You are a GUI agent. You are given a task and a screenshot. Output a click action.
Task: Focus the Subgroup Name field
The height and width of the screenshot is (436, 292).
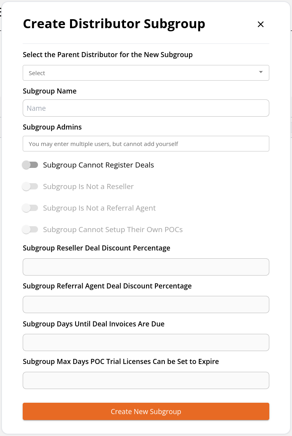click(x=146, y=108)
